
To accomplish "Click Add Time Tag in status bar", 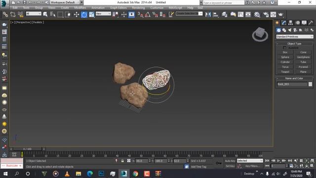I will point(198,167).
